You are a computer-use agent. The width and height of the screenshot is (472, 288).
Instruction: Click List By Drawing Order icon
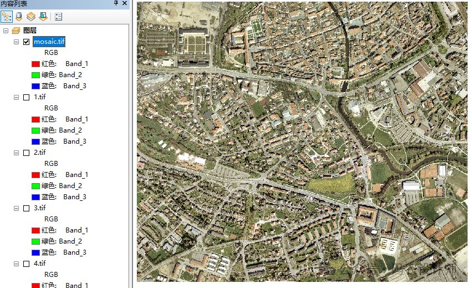[7, 16]
